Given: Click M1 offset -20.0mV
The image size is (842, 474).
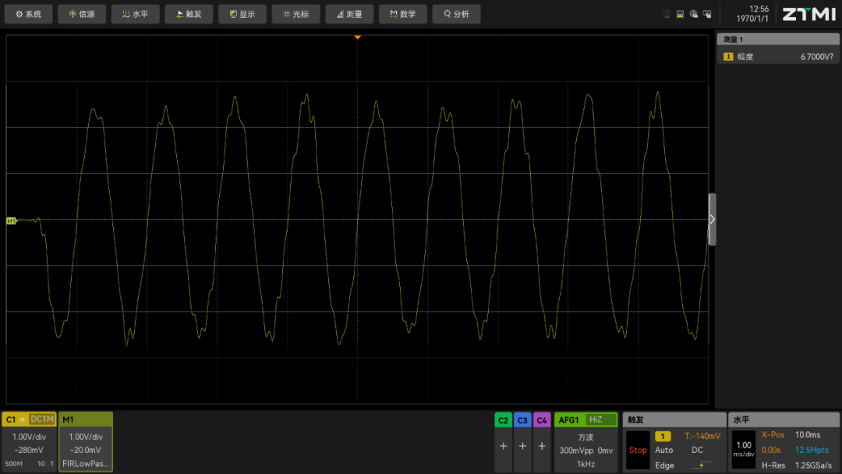Looking at the screenshot, I should pyautogui.click(x=86, y=450).
